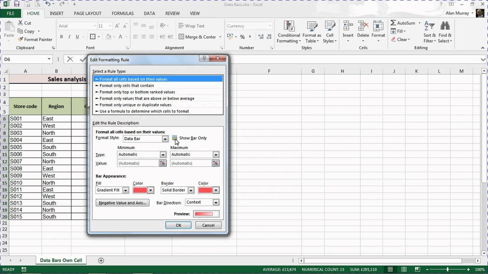This screenshot has height=274, width=488.
Task: Toggle Bold formatting
Action: point(61,37)
